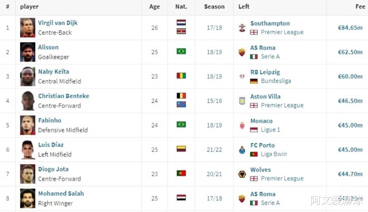
Task: Click the Monaco club crest icon
Action: click(x=242, y=125)
